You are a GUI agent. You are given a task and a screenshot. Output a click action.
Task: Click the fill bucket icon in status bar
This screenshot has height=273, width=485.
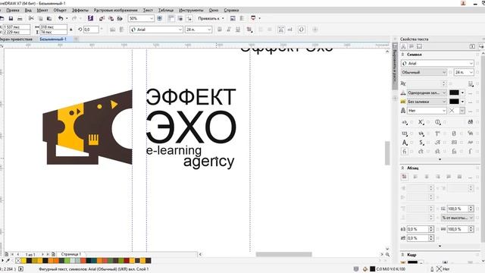tap(365, 269)
